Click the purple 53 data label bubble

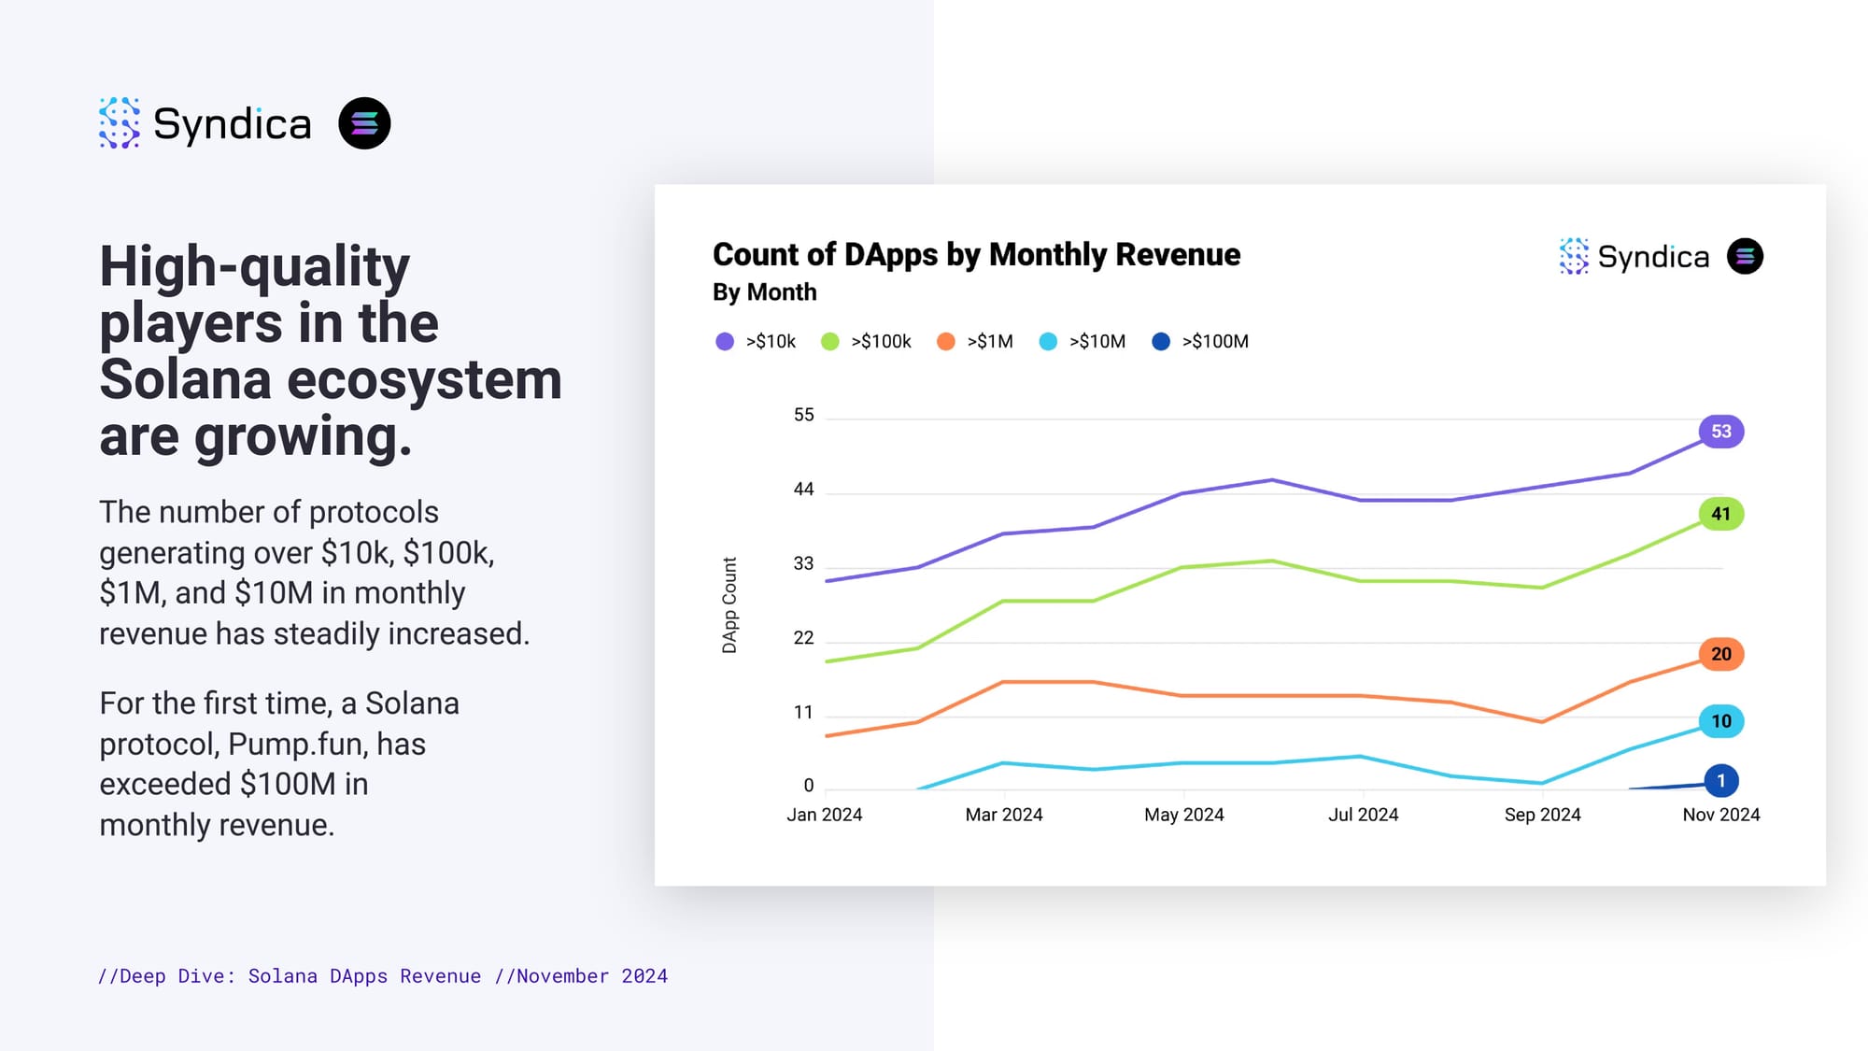(x=1720, y=432)
